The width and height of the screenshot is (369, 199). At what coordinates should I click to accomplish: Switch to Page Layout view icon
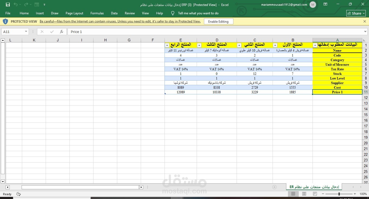click(304, 194)
